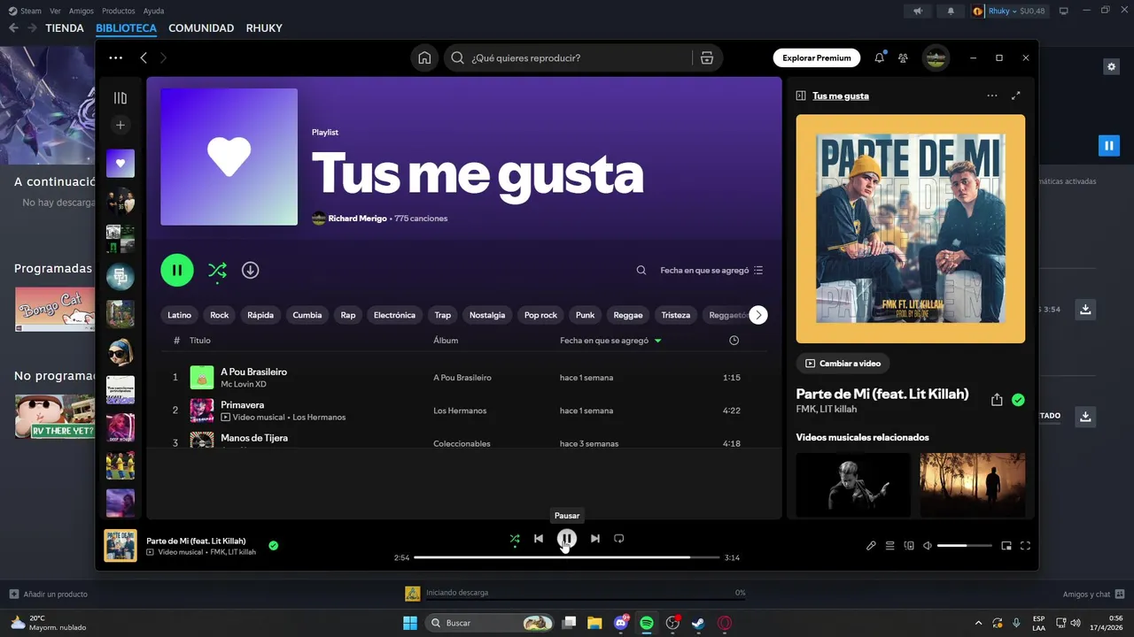
Task: Open File Explorer from taskbar
Action: [595, 623]
